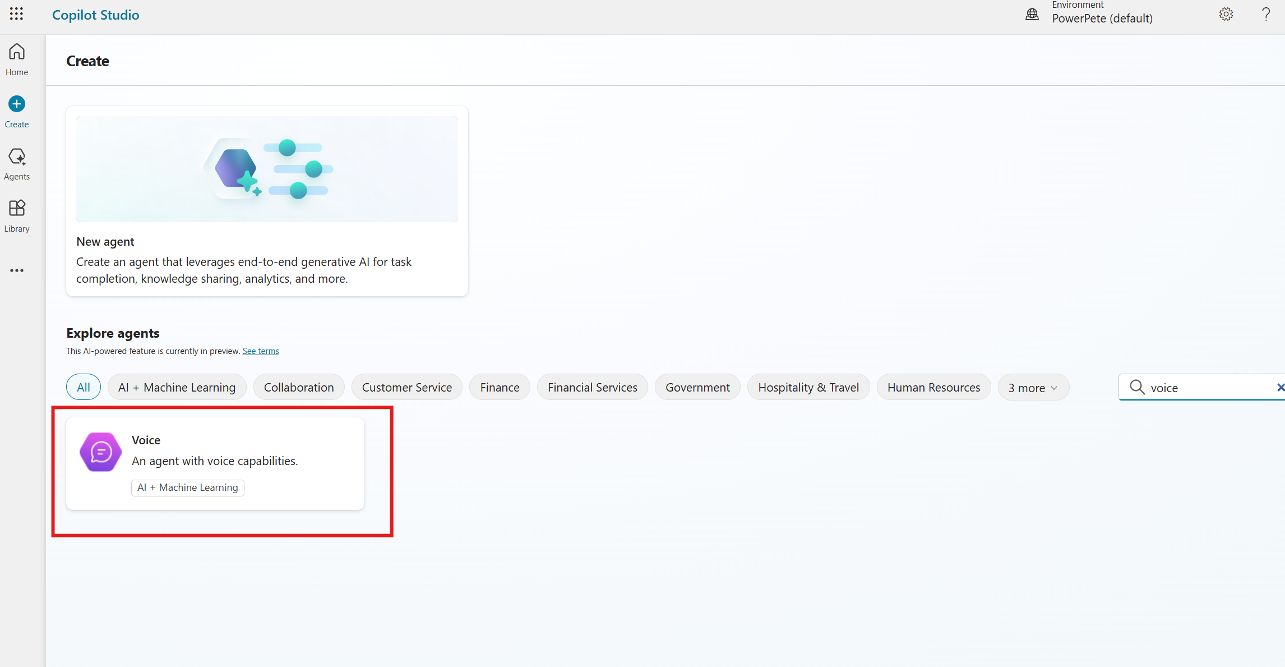Viewport: 1285px width, 667px height.
Task: Filter by Human Resources
Action: coord(933,387)
